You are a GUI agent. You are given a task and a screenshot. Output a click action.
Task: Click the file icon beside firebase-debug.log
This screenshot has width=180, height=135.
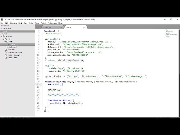(x=6, y=55)
